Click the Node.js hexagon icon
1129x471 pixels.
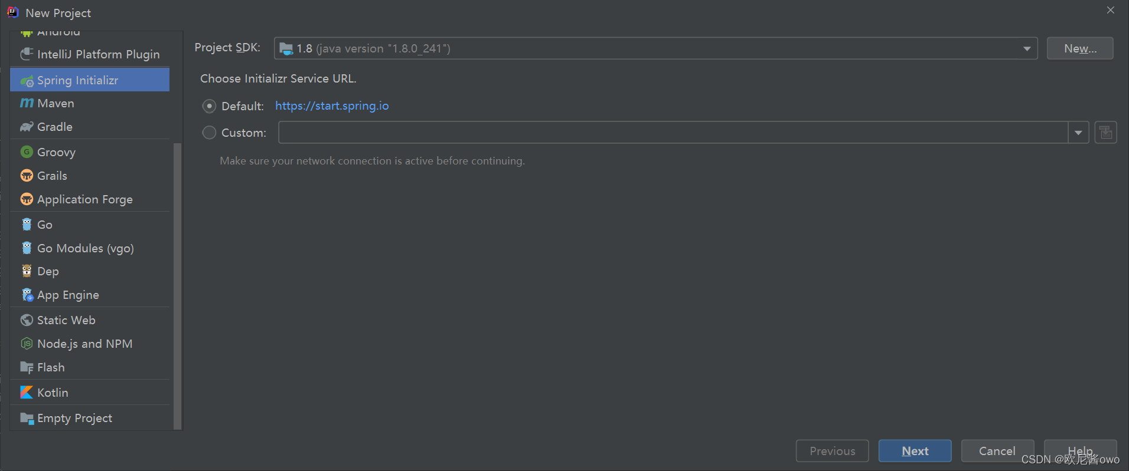(x=27, y=344)
